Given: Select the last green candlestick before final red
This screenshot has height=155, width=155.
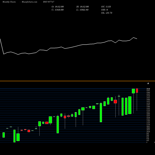Looking at the screenshot, I should [133, 91].
